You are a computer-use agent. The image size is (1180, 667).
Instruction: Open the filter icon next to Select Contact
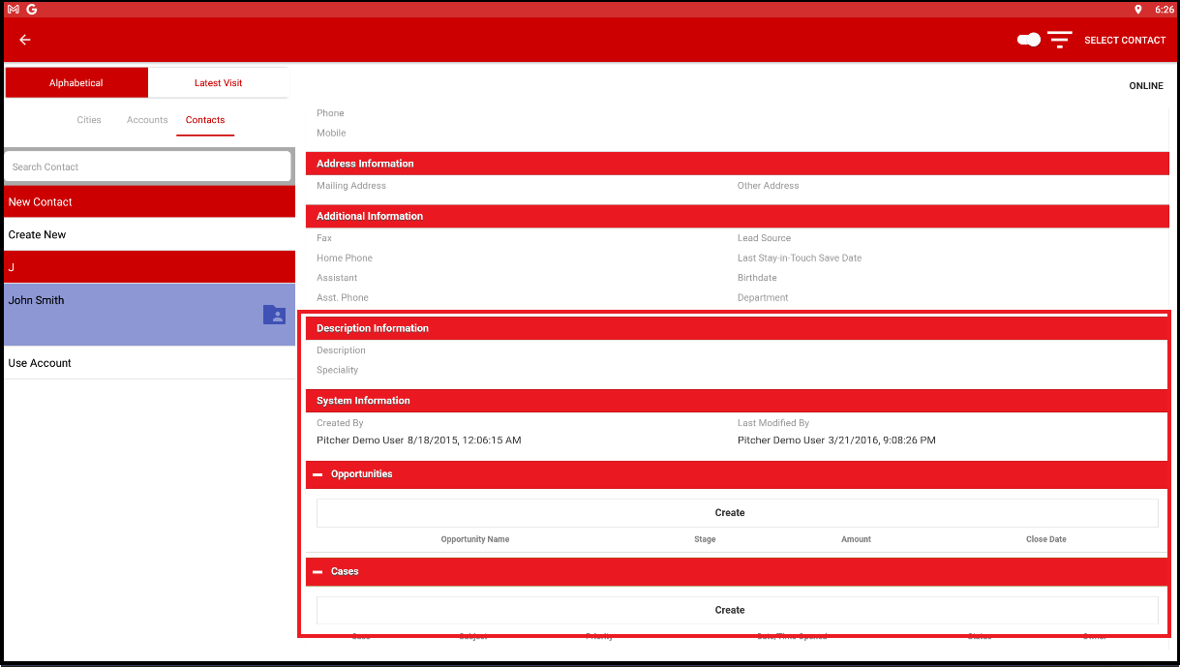click(x=1060, y=40)
